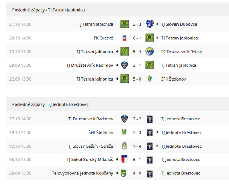Open TJ Sokol Borský Mikuláš team link
Image resolution: width=229 pixels, height=194 pixels.
pos(90,160)
